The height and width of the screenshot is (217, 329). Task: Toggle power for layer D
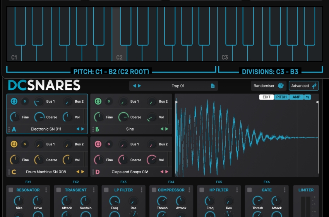[98, 144]
